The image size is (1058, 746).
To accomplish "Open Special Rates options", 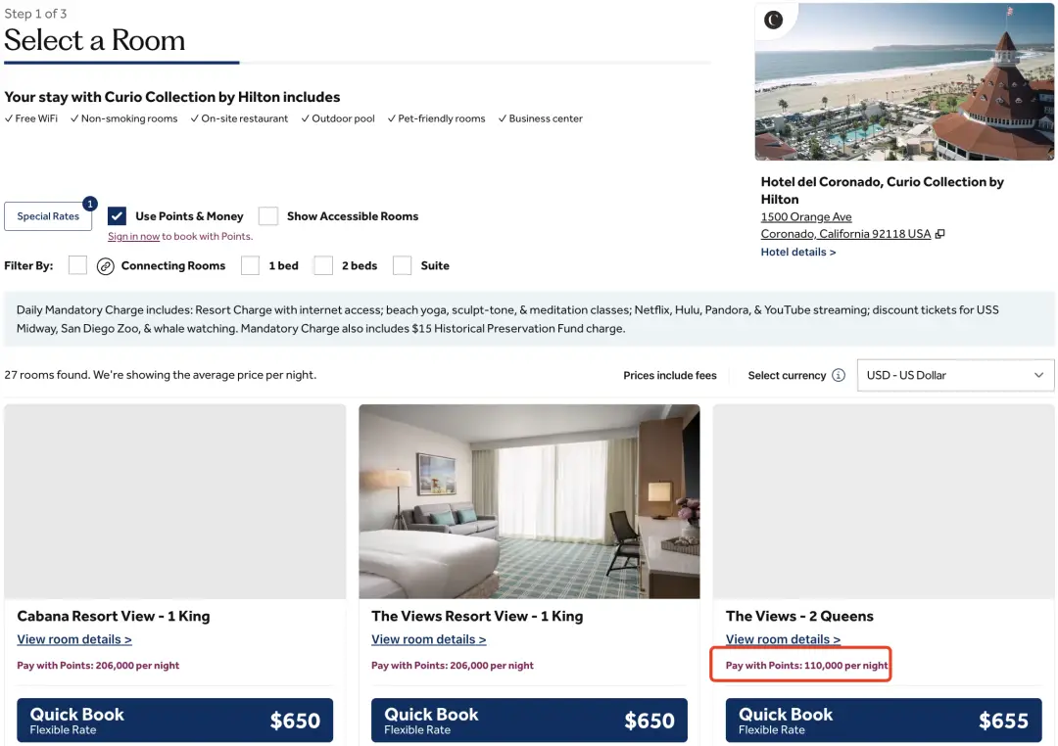I will tap(48, 216).
